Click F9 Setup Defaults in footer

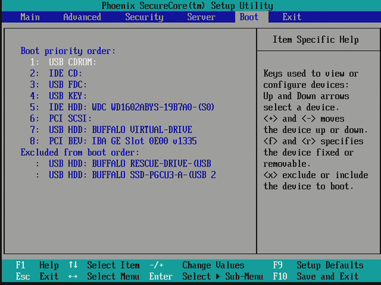click(318, 265)
